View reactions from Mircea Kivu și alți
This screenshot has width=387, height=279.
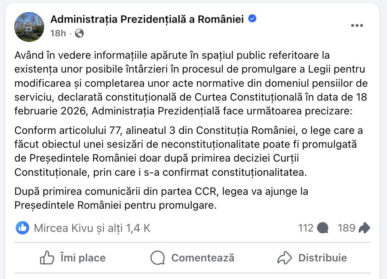(x=92, y=228)
